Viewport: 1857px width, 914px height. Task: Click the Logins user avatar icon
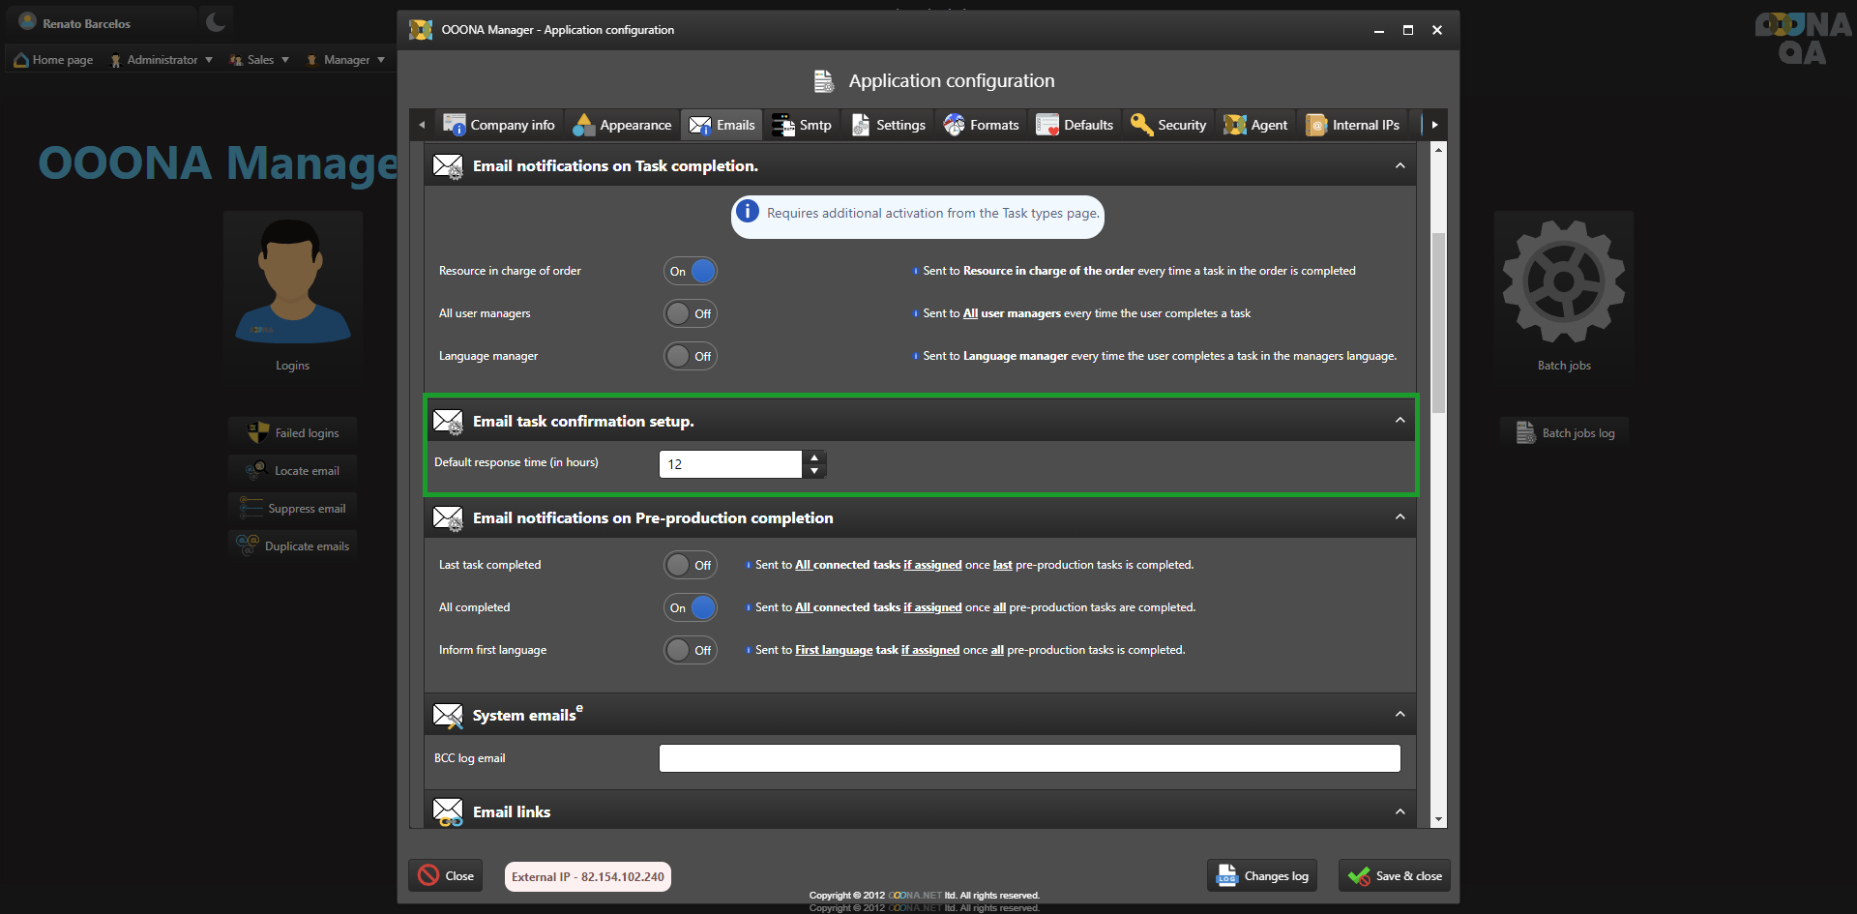[292, 282]
